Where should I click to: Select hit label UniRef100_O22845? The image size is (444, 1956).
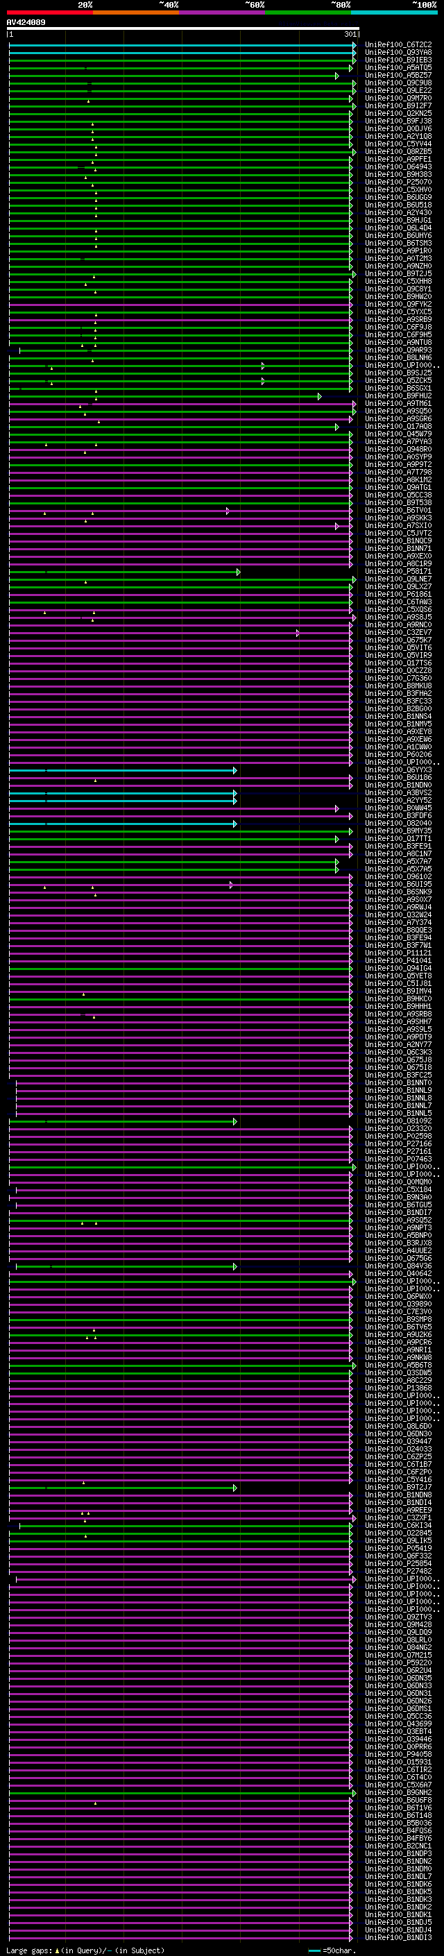398,1533
